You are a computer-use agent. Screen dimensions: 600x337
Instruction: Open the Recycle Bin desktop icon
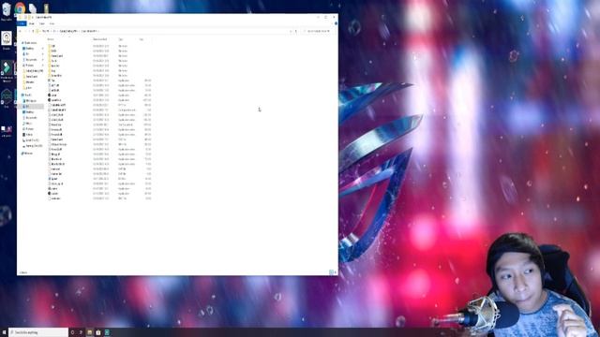(x=7, y=10)
